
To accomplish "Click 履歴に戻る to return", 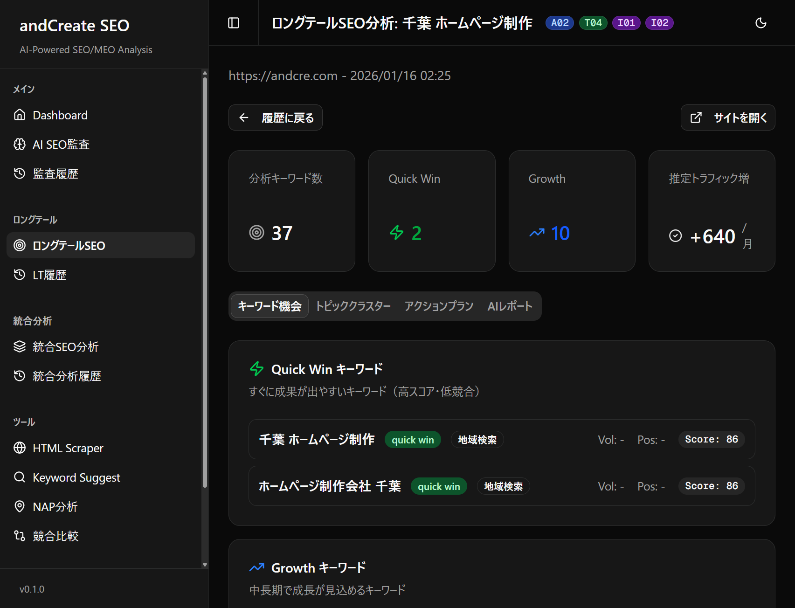I will coord(275,117).
